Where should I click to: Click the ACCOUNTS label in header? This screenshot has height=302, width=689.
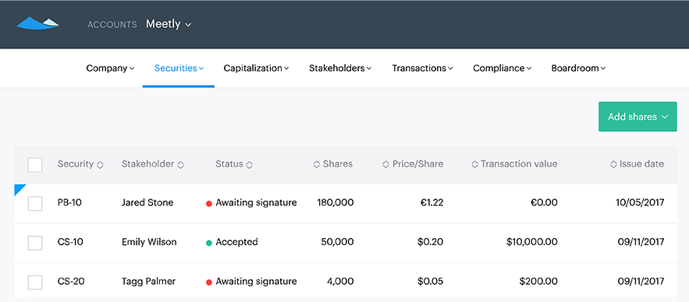[x=112, y=25]
